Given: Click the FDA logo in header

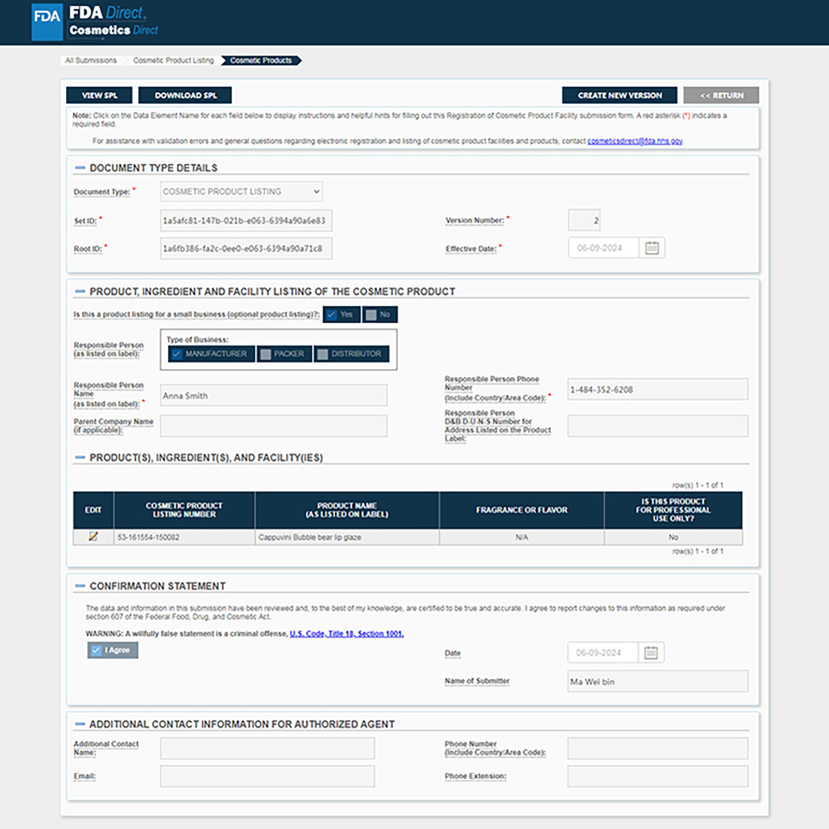Looking at the screenshot, I should [x=47, y=22].
